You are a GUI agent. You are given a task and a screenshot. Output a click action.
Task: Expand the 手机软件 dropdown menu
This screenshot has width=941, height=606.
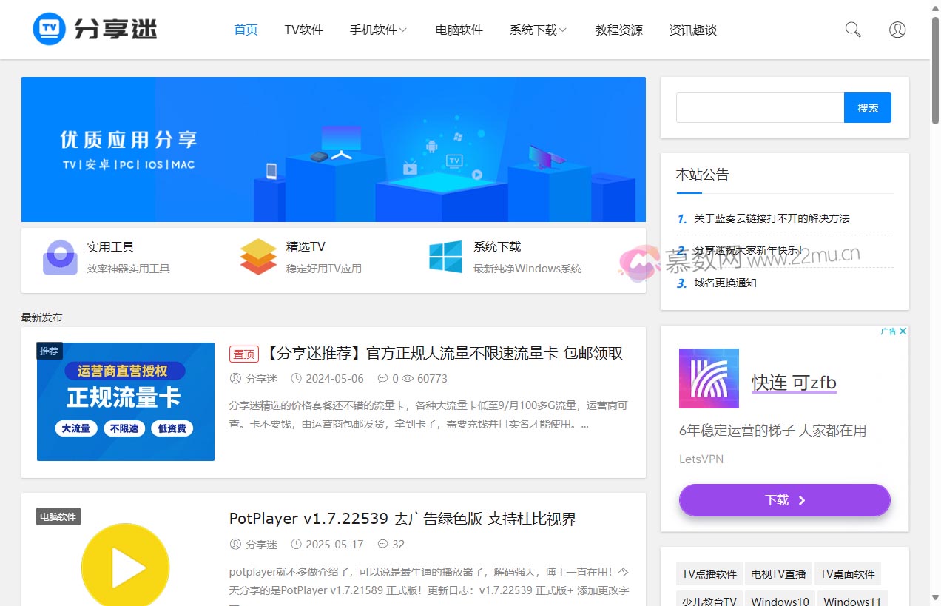click(378, 30)
